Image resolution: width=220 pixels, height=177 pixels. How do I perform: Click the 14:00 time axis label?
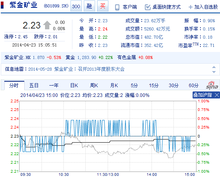click(151, 175)
